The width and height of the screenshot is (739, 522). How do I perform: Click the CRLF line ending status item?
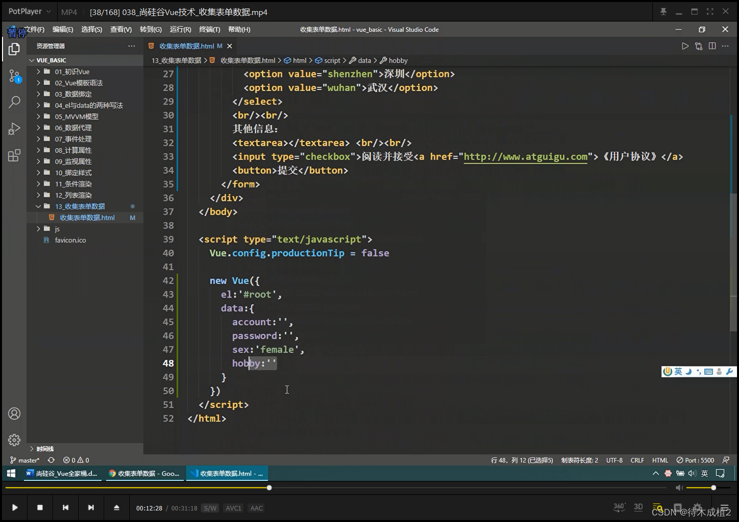click(x=637, y=460)
